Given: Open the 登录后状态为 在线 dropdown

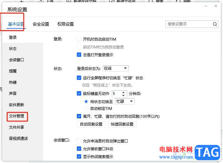Looking at the screenshot, I should click(x=116, y=68).
